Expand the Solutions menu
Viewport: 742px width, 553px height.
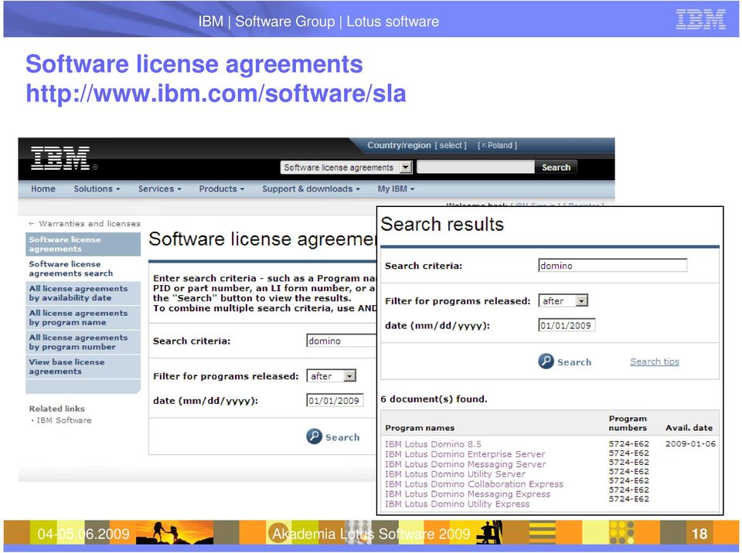point(97,188)
